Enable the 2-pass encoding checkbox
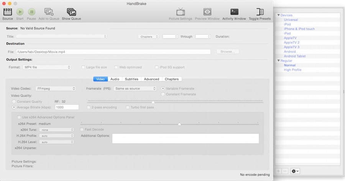 89,108
